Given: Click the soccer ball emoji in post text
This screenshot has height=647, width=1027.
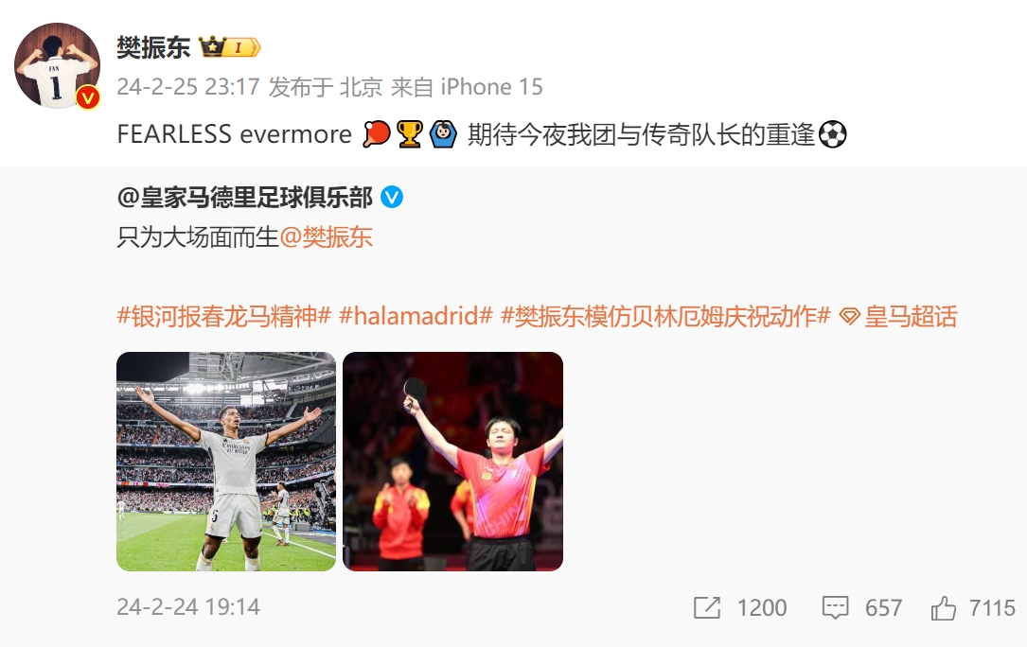Looking at the screenshot, I should [x=832, y=134].
